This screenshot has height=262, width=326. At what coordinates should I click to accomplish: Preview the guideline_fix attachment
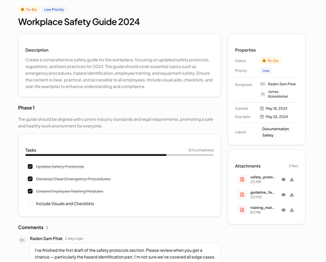click(x=283, y=195)
